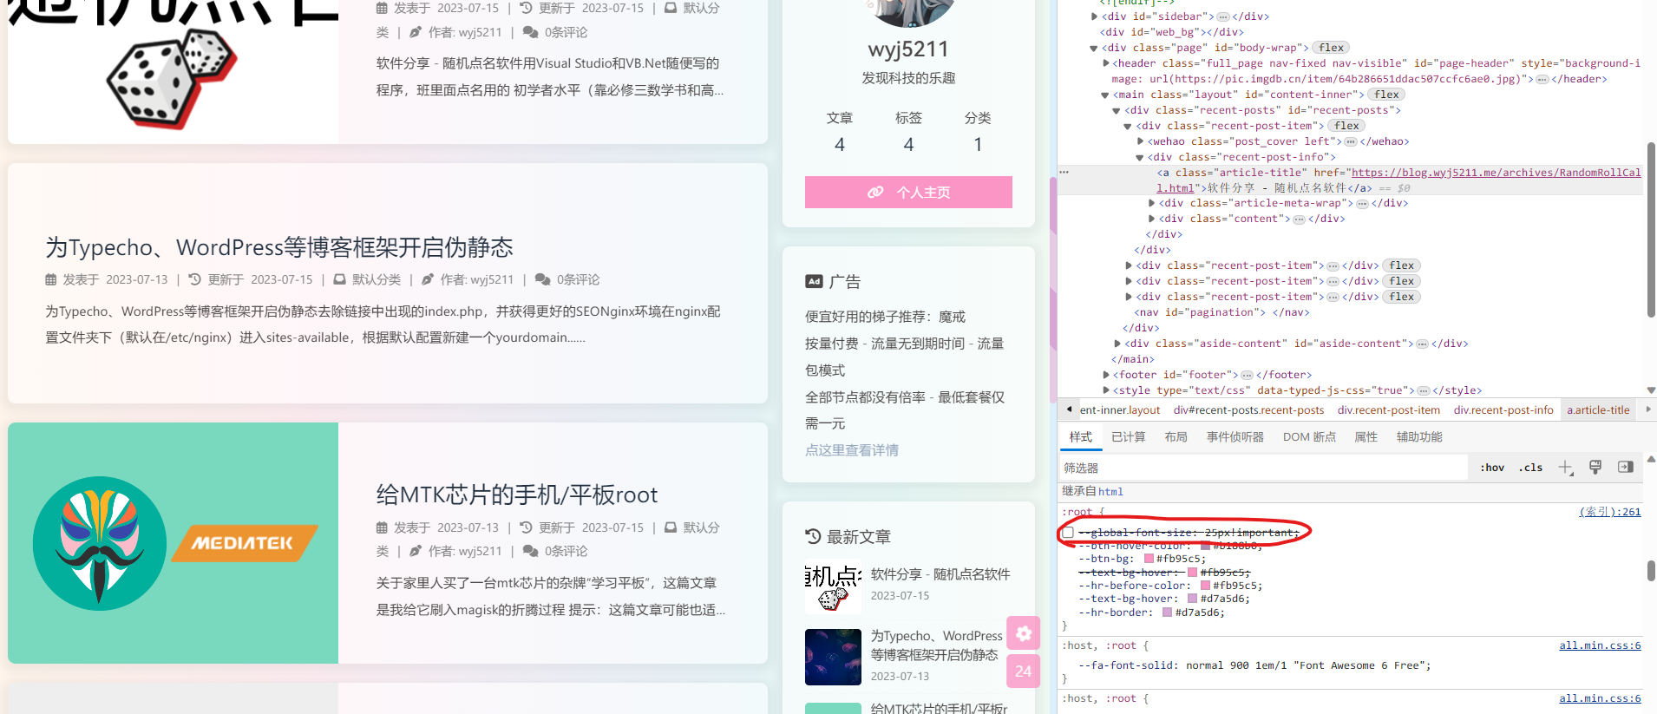
Task: Click the update-clock icon in the Typecho post meta
Action: click(195, 279)
